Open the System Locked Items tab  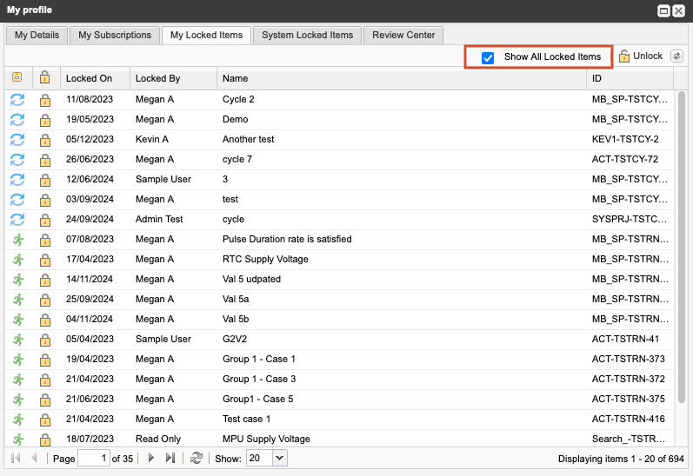[307, 36]
